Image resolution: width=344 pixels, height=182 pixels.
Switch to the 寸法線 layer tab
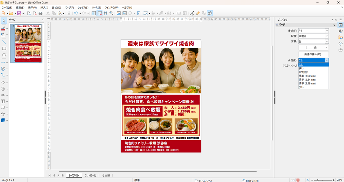coord(106,175)
